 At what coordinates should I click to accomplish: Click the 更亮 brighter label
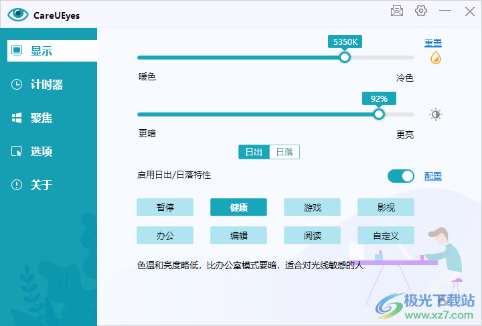[405, 135]
